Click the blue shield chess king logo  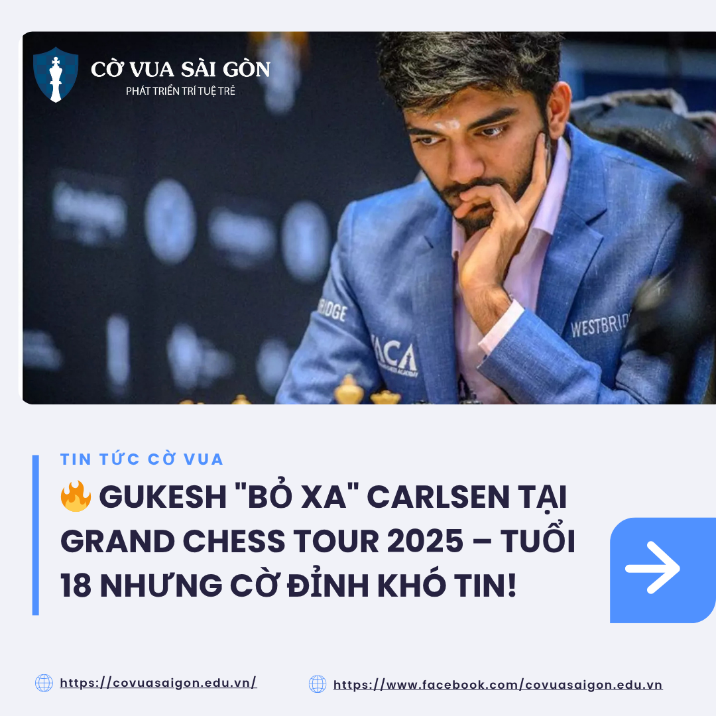pos(56,75)
